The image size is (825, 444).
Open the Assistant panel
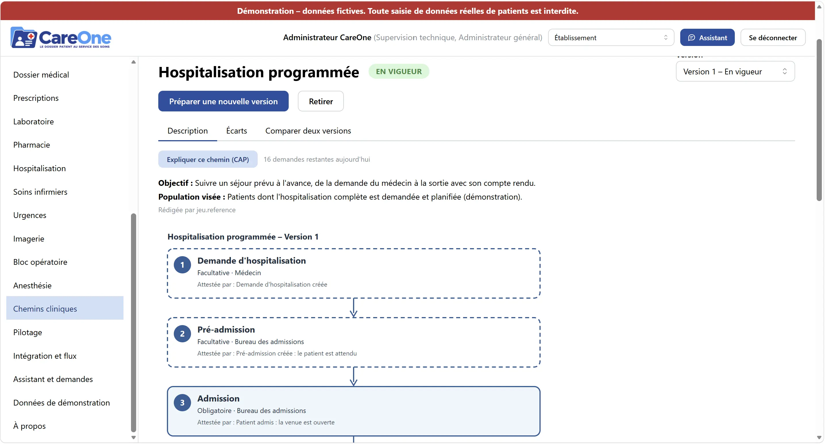tap(707, 38)
